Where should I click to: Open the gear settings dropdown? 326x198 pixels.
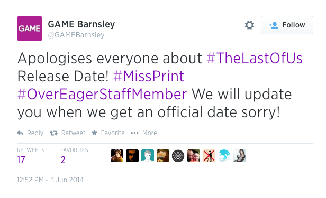click(x=249, y=25)
